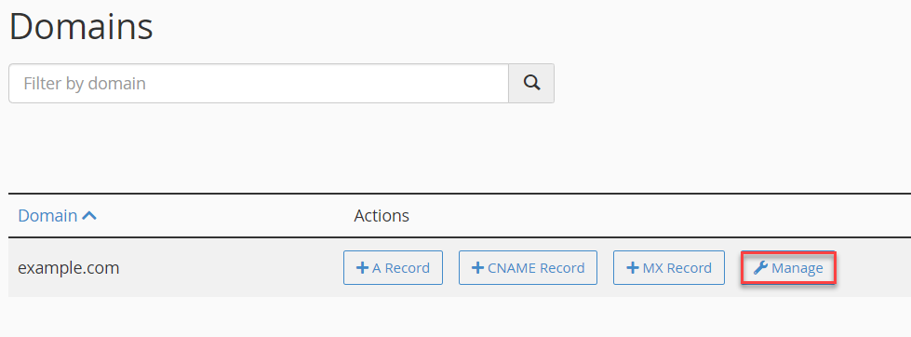Viewport: 911px width, 337px height.
Task: Click the plus icon on A Record
Action: [362, 268]
